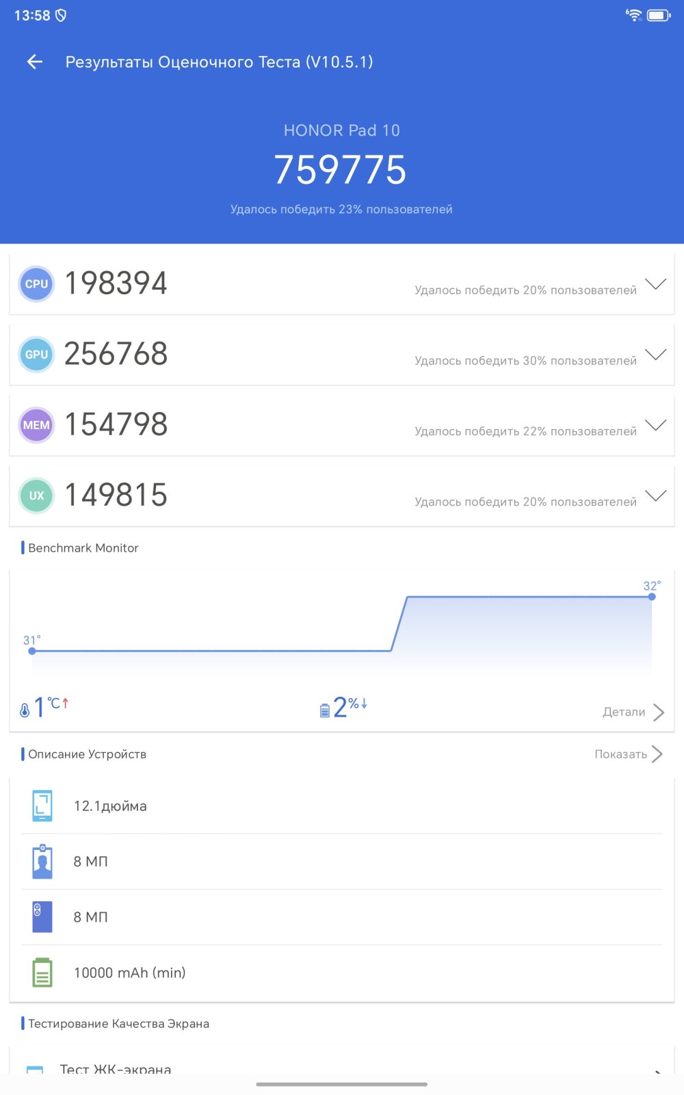This screenshot has width=684, height=1095.
Task: Tap the screen size icon
Action: click(42, 806)
